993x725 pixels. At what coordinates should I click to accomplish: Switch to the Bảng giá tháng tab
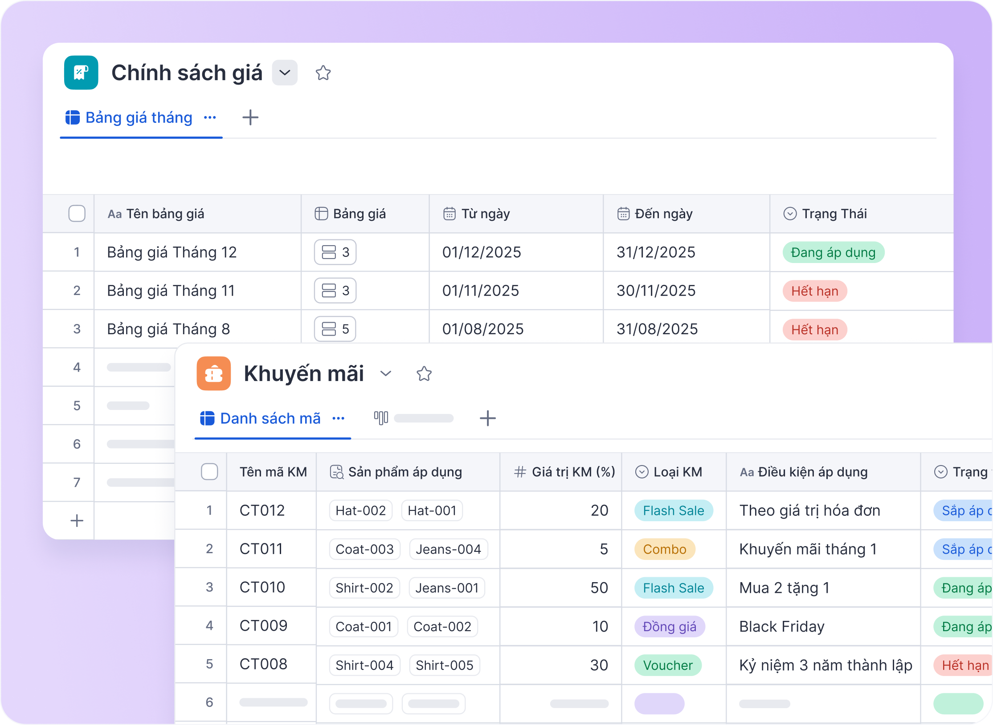coord(139,118)
